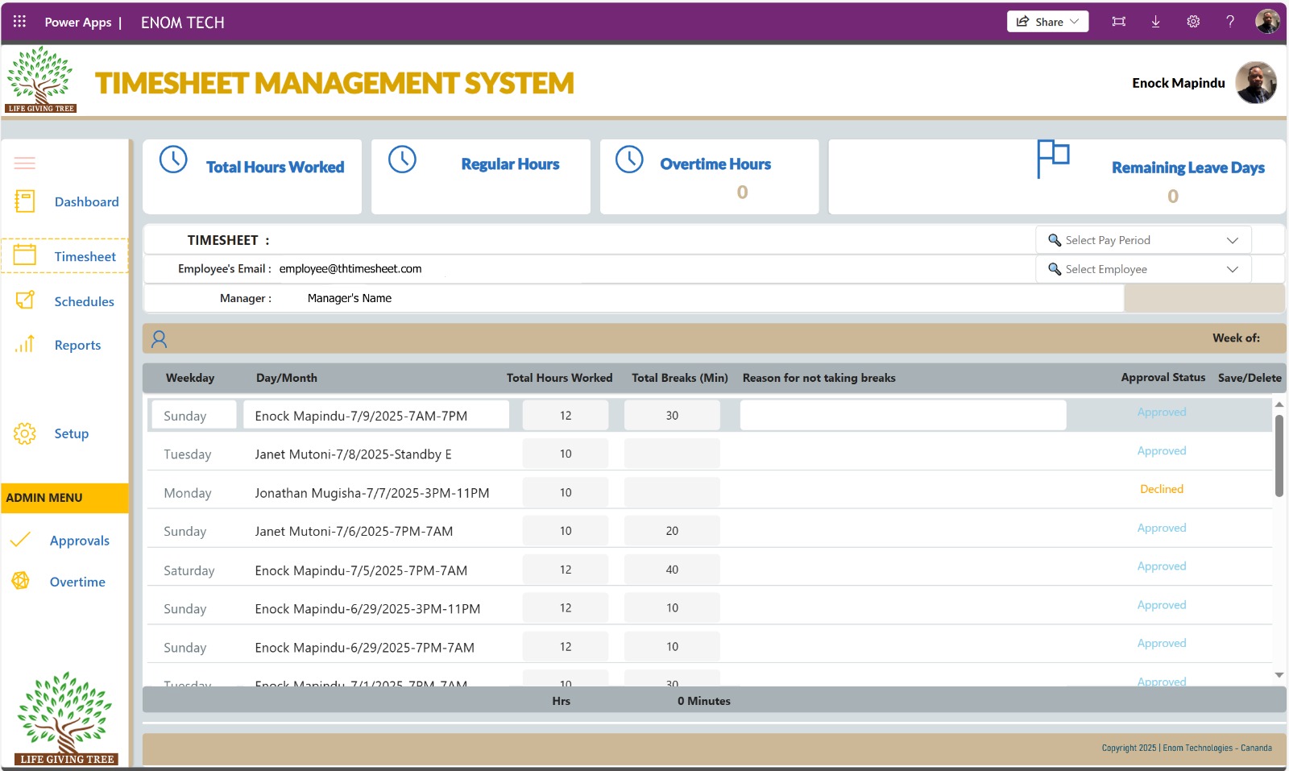Click the clock icon on Regular Hours
1289x771 pixels.
(x=402, y=160)
